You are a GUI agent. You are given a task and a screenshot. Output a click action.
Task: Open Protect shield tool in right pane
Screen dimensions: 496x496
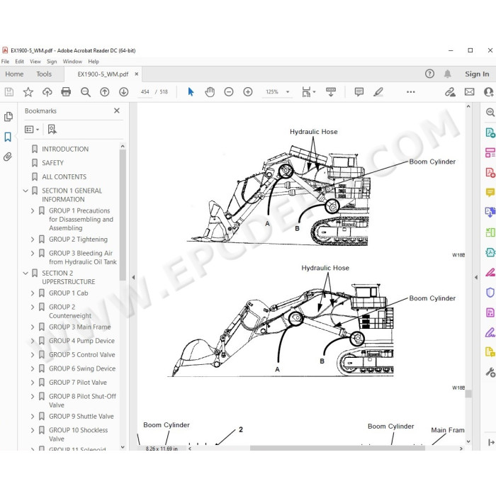(490, 292)
